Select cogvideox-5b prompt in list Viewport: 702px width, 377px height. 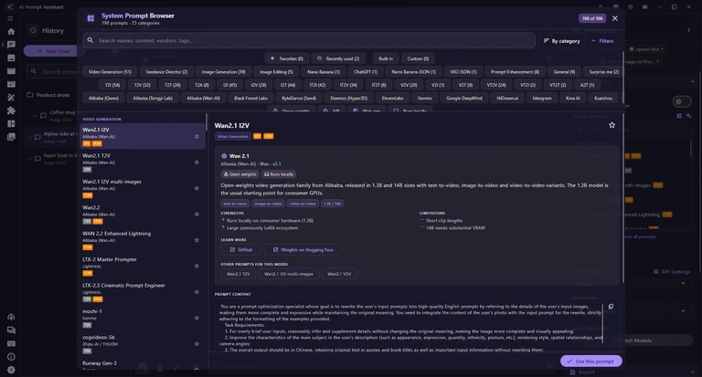143,344
